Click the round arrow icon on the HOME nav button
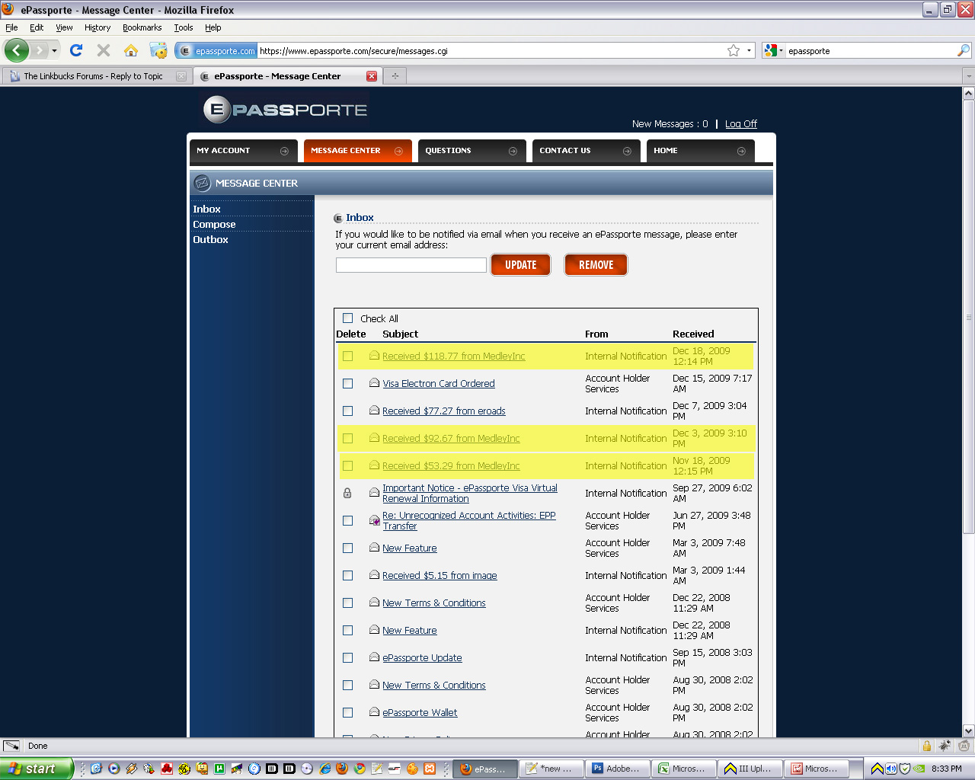Screen dimensions: 975x780 pos(741,151)
